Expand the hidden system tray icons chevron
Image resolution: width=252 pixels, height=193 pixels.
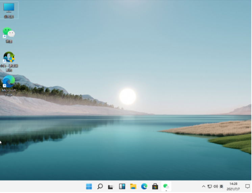click(x=203, y=186)
